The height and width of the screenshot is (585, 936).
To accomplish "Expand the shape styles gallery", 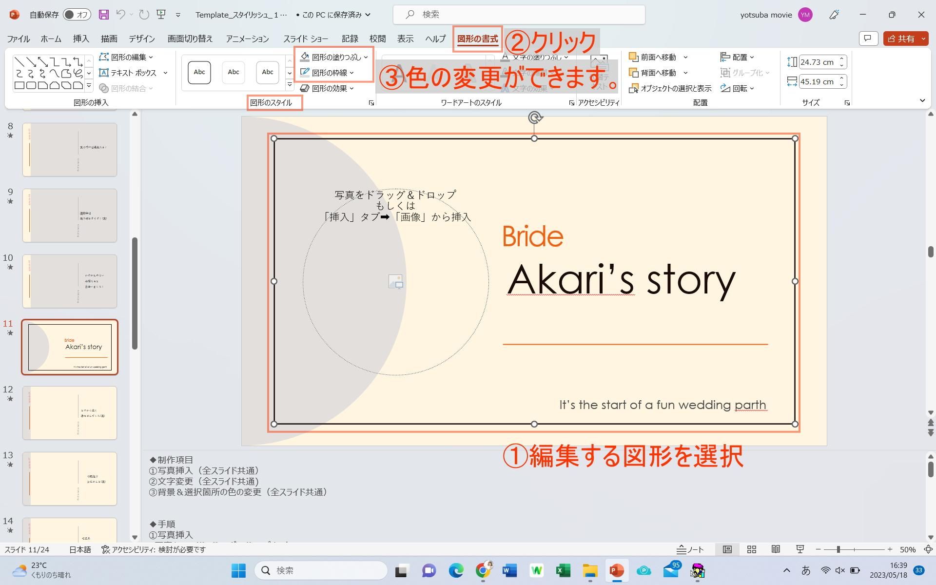I will pyautogui.click(x=290, y=85).
